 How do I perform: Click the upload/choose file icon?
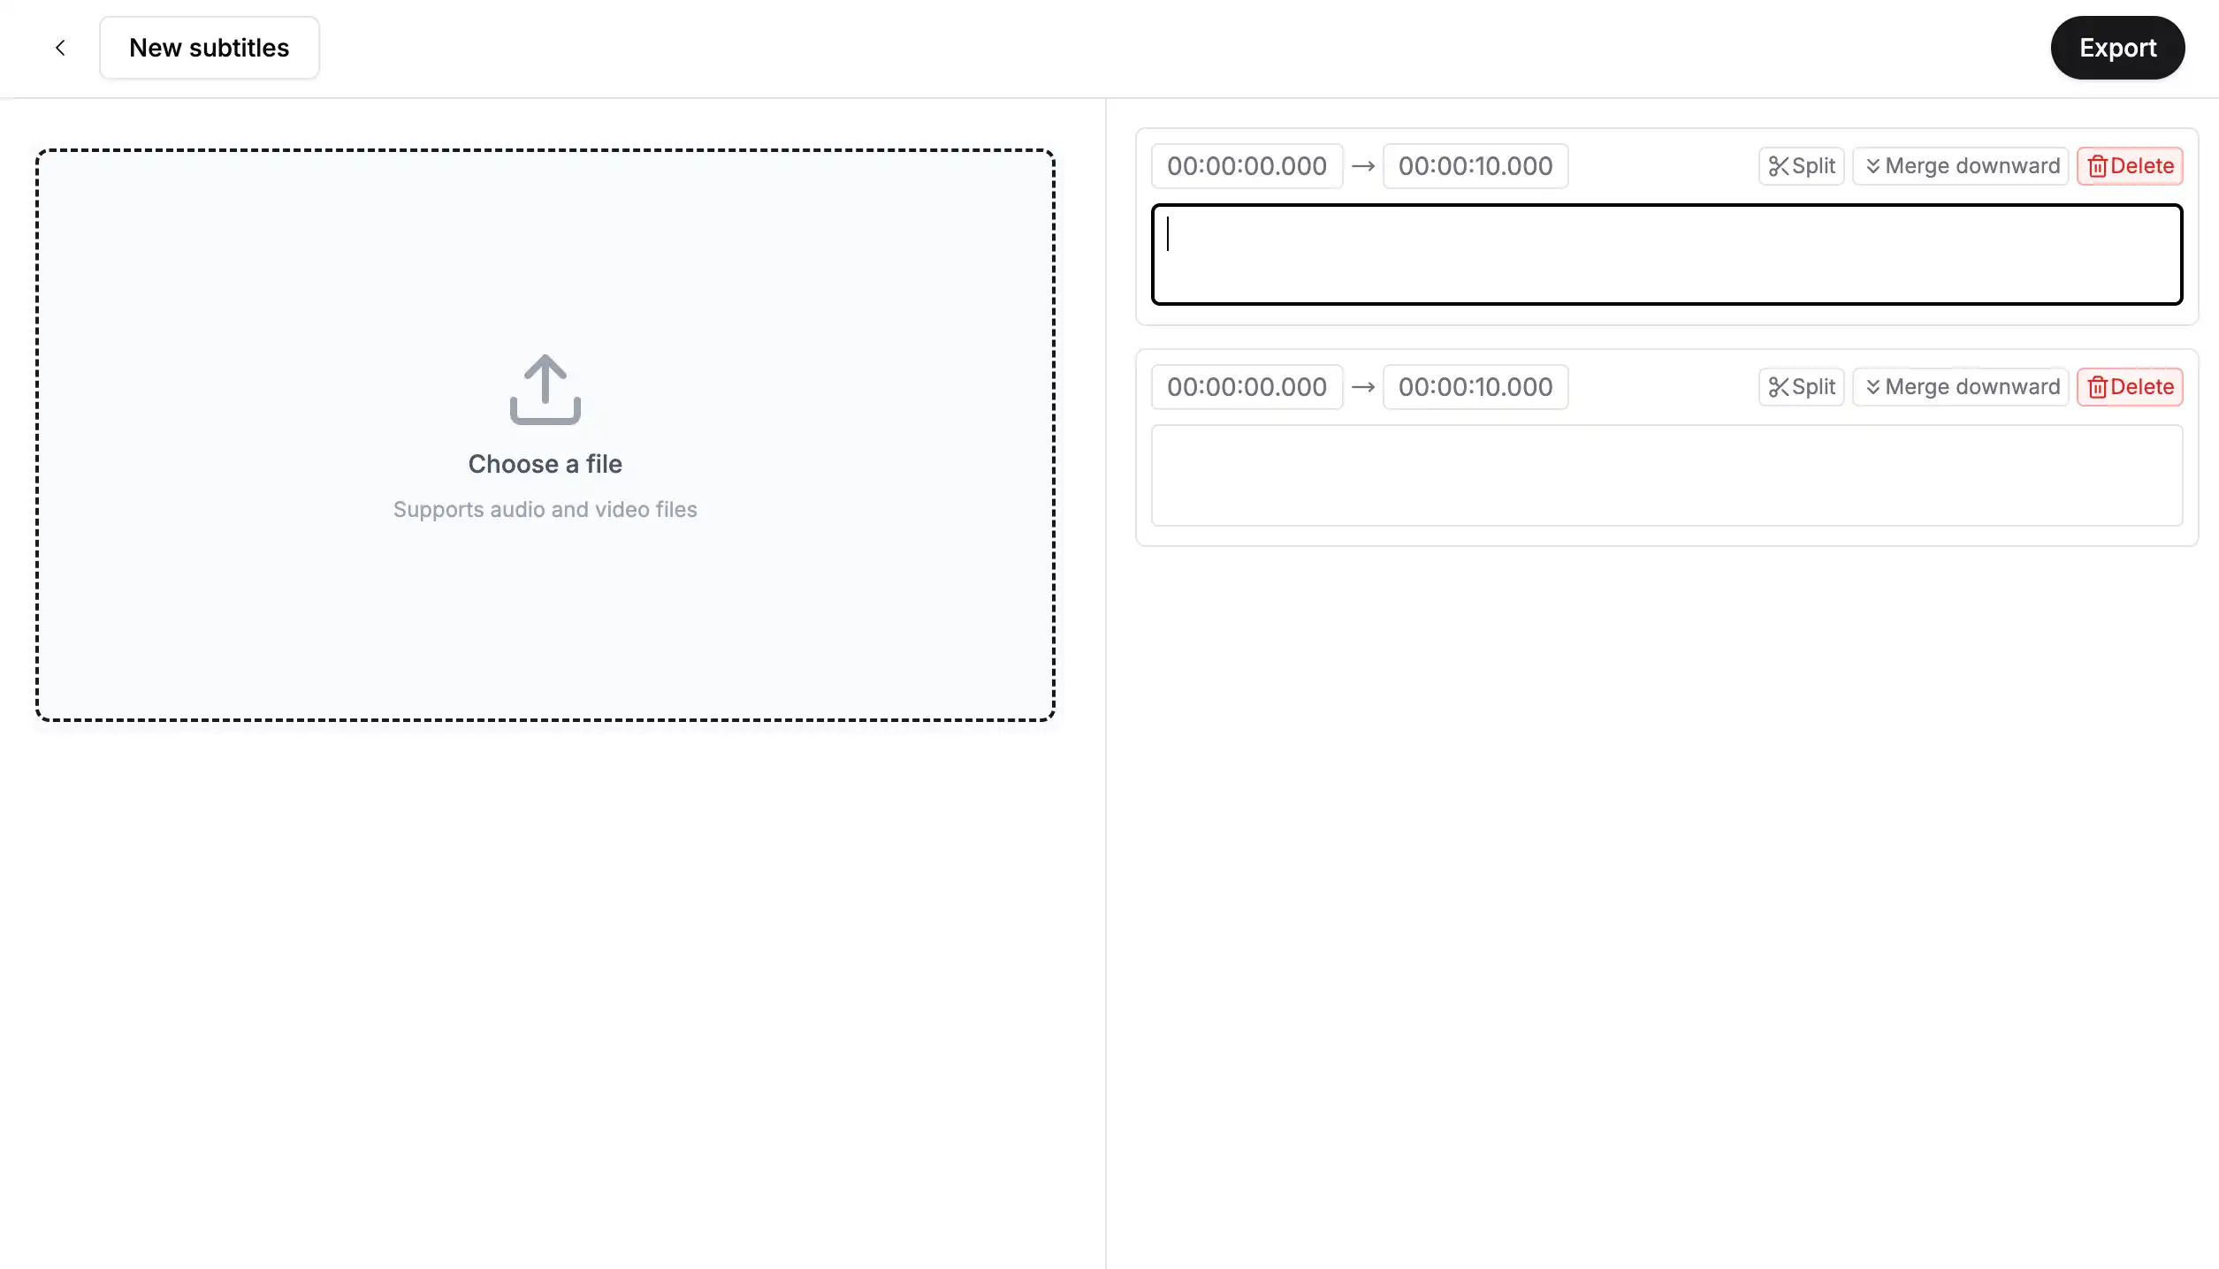(x=545, y=387)
